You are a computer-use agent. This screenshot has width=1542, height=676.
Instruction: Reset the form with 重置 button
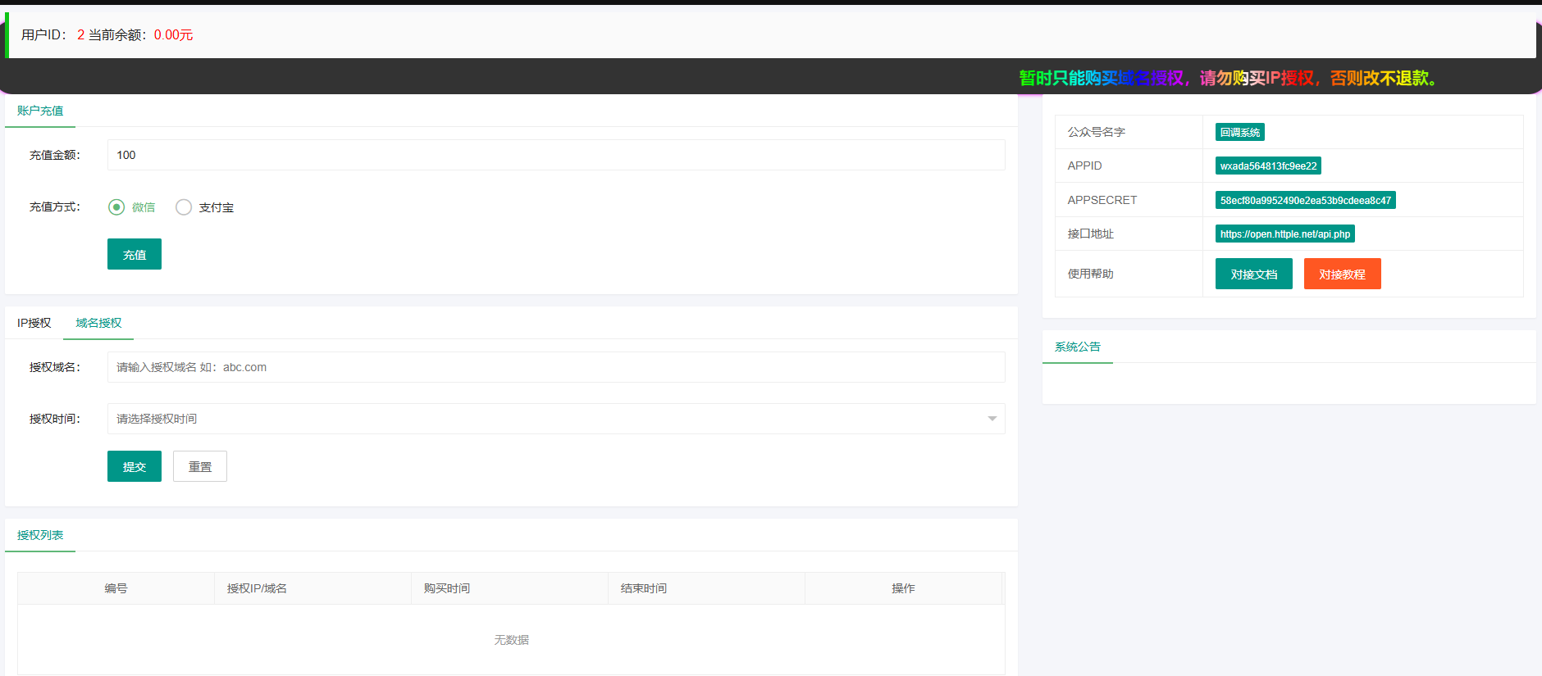point(200,466)
